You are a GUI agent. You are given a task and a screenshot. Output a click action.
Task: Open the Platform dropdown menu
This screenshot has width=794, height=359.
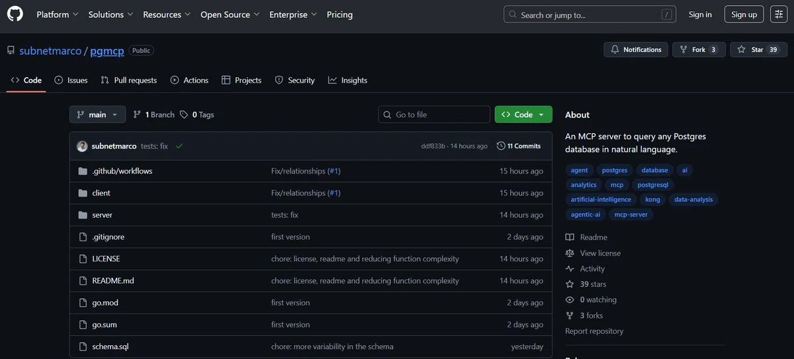(x=57, y=15)
